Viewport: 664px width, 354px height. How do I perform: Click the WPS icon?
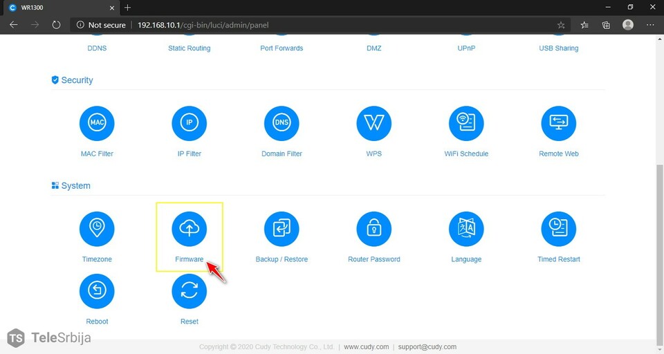373,124
